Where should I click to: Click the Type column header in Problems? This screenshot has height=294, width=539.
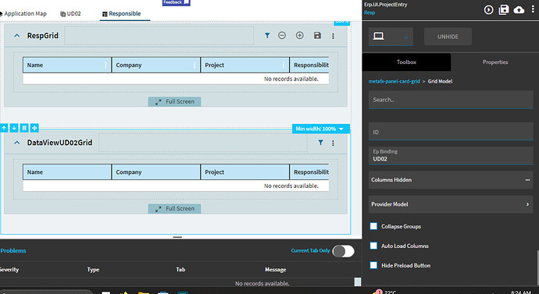click(x=93, y=270)
